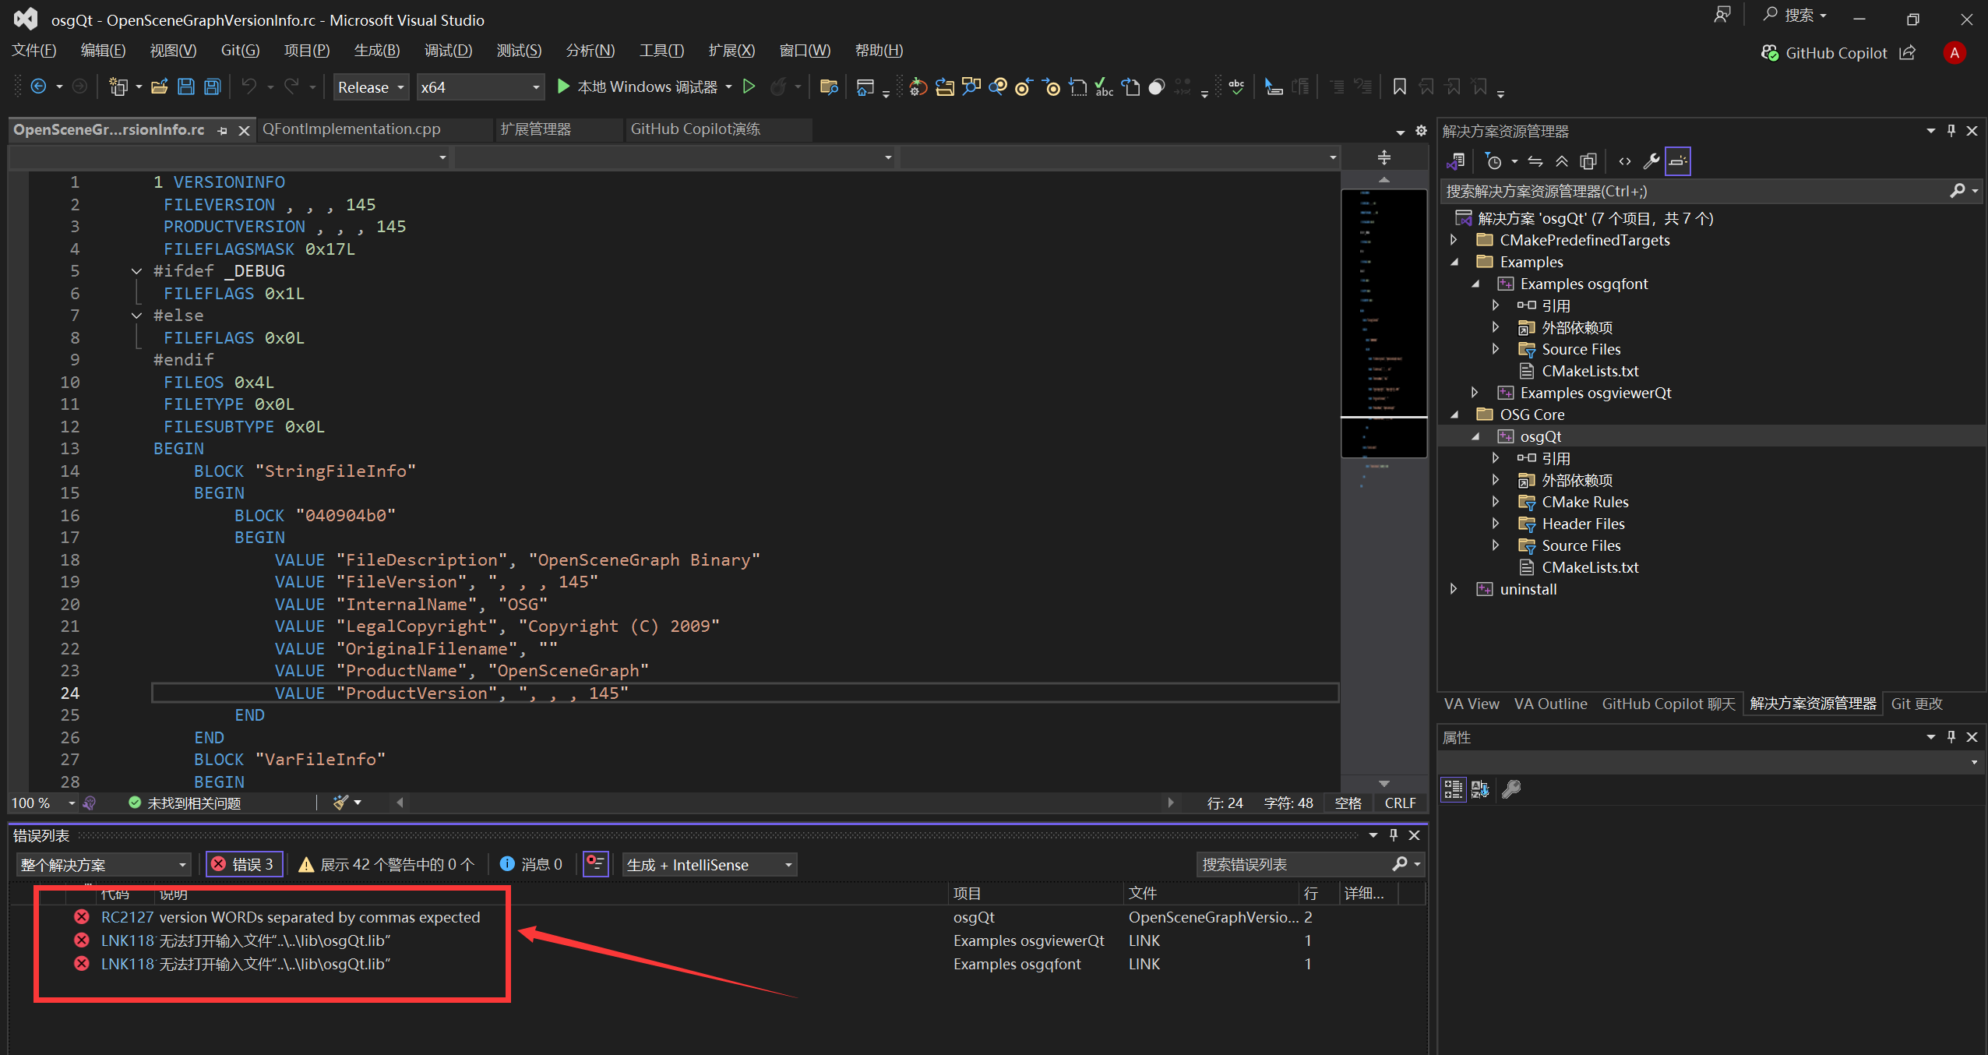
Task: Open the 整个解决方案 scope dropdown
Action: (103, 865)
